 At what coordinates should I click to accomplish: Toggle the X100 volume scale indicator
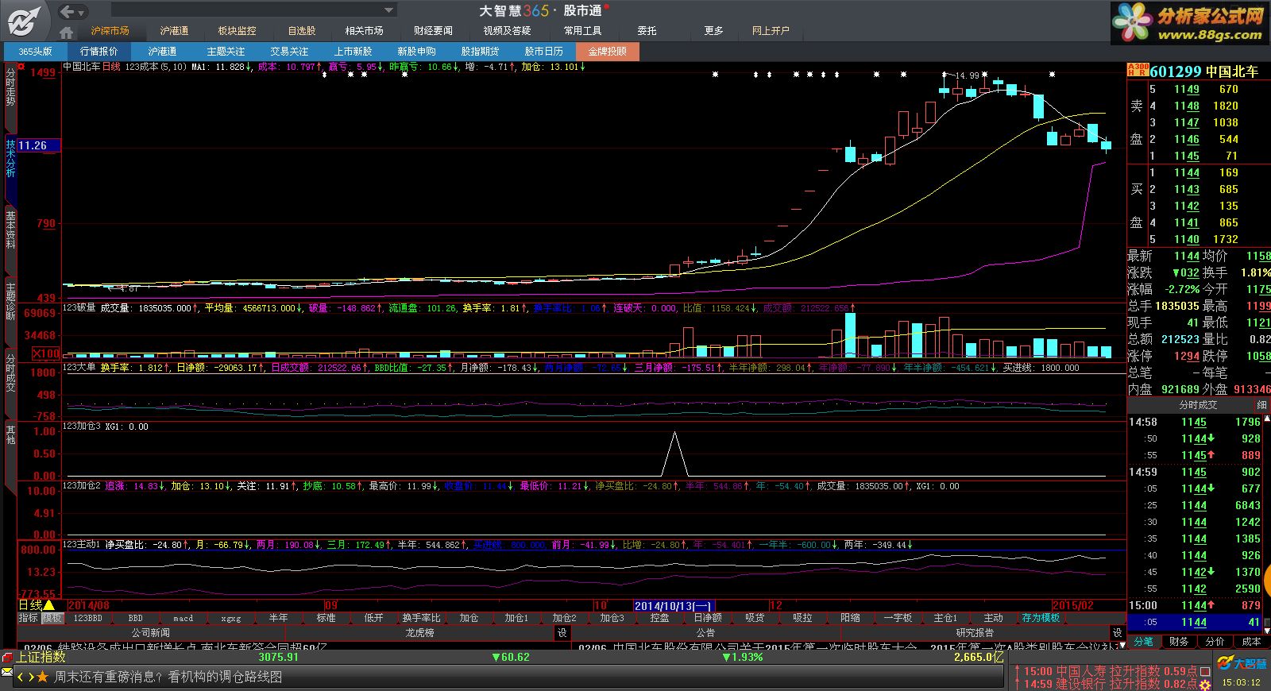tap(45, 353)
